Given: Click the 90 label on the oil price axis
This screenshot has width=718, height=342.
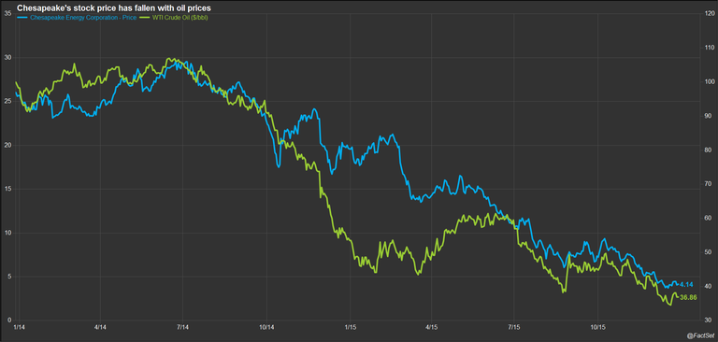Looking at the screenshot, I should pyautogui.click(x=709, y=116).
